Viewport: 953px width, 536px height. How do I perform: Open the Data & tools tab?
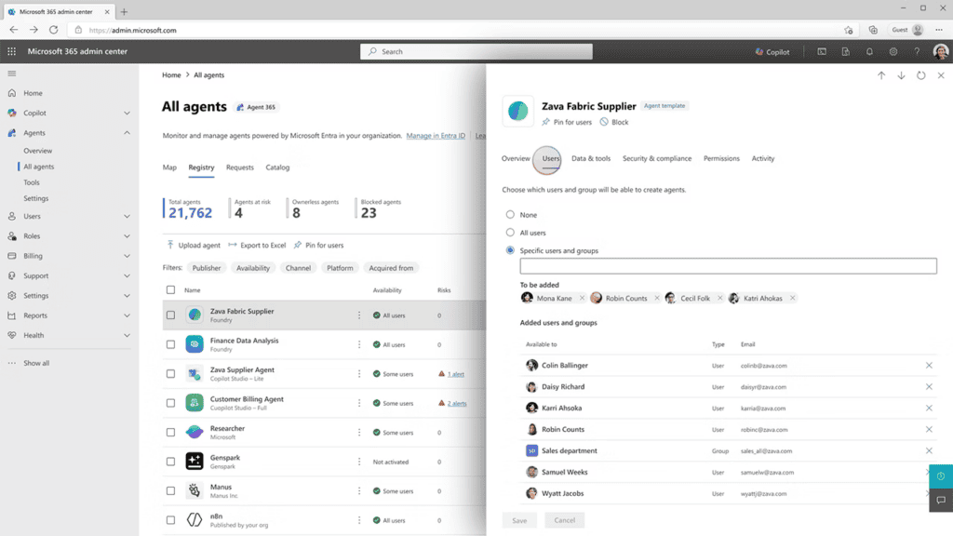(591, 158)
